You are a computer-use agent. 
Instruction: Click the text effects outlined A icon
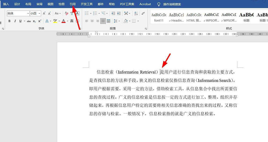point(47,21)
